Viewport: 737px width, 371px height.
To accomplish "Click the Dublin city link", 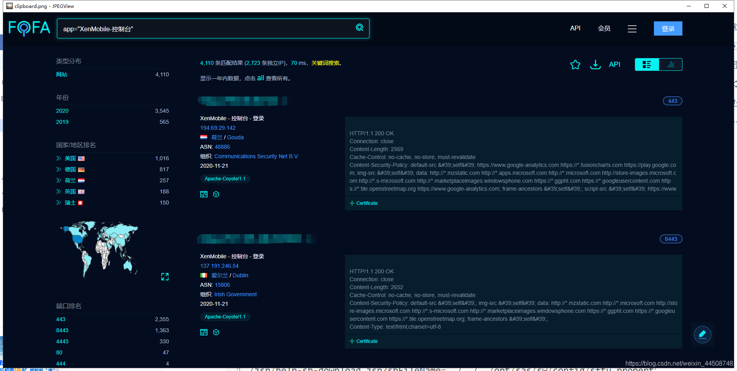I will pos(241,275).
